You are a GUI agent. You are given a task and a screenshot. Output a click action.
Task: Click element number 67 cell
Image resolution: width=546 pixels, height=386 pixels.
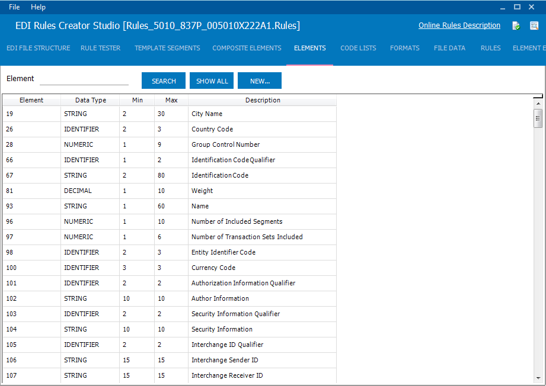[31, 175]
